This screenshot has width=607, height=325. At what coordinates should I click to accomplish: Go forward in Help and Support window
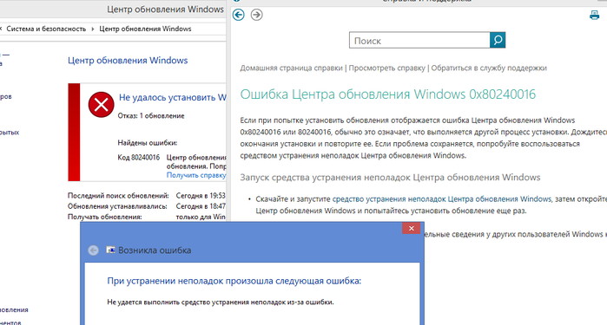[x=256, y=15]
